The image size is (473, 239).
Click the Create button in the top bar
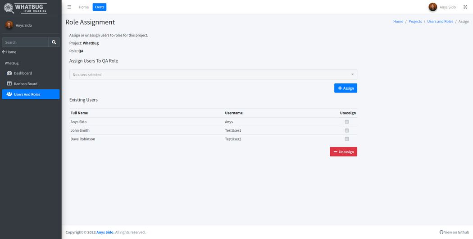click(100, 7)
